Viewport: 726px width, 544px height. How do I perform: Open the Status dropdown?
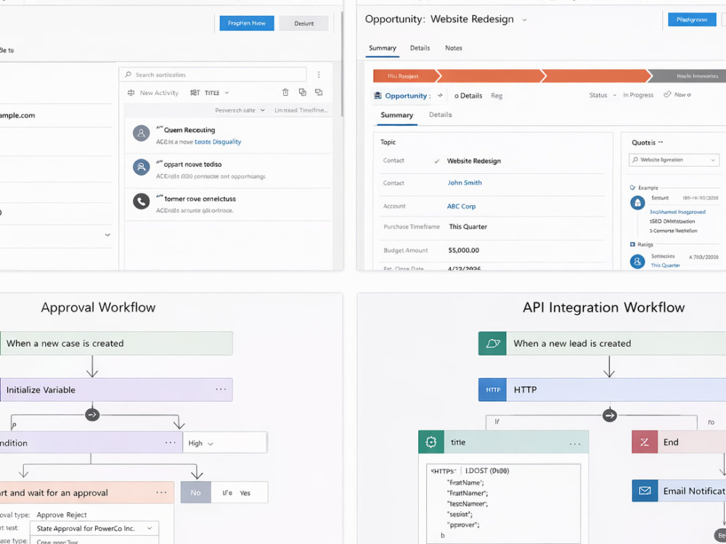pyautogui.click(x=603, y=95)
